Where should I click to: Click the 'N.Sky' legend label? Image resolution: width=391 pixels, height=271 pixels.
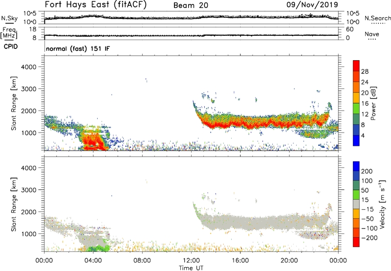[9, 18]
